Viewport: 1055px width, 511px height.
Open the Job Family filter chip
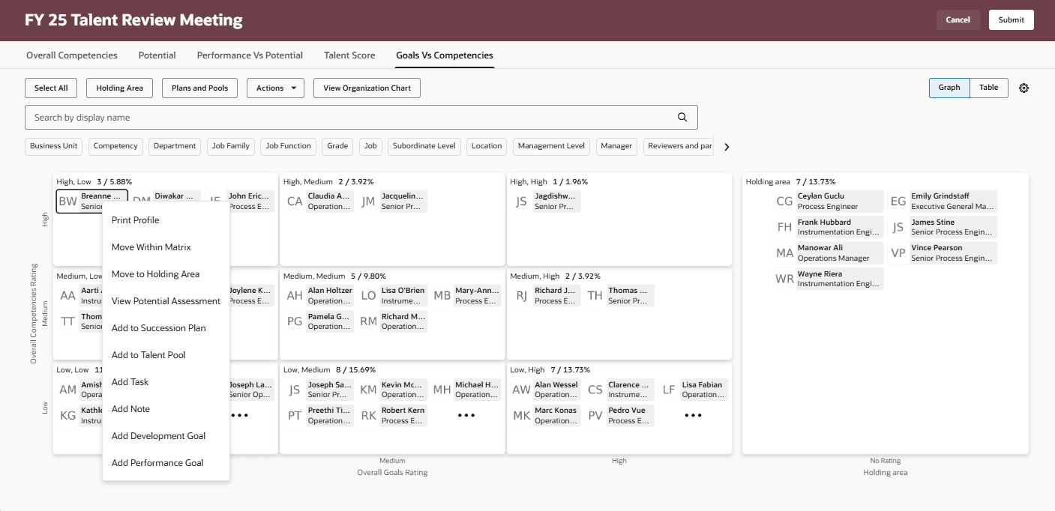[231, 146]
